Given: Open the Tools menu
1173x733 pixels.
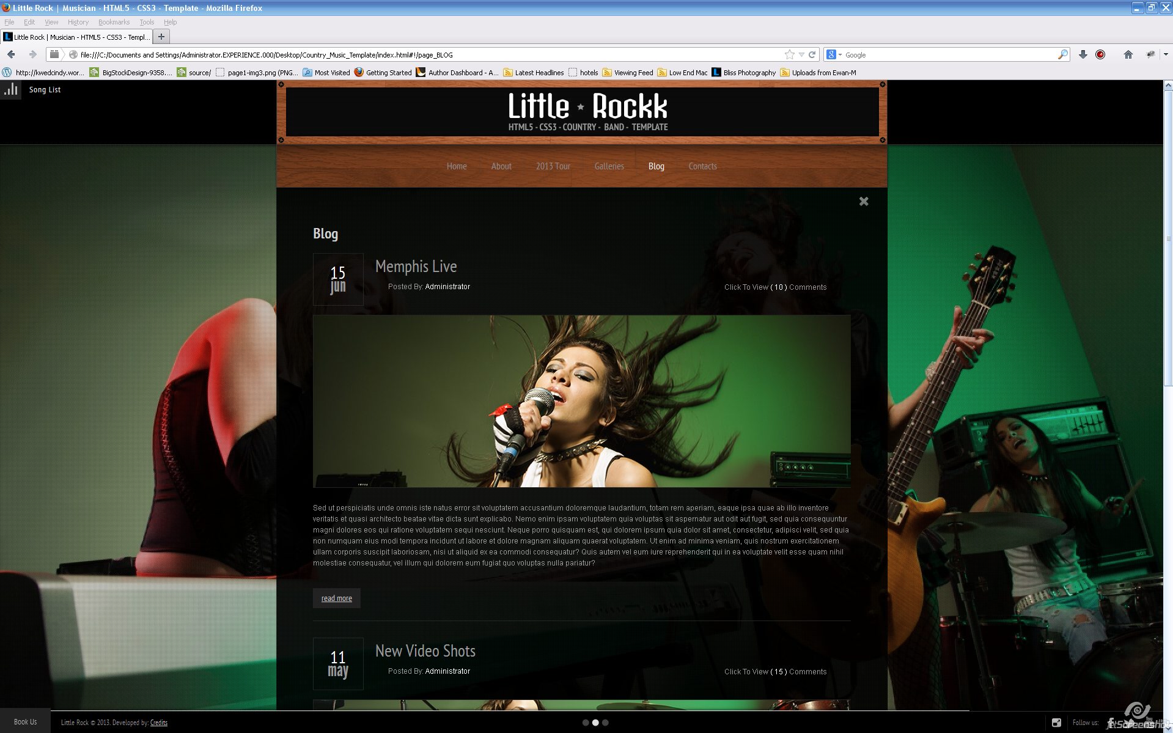Looking at the screenshot, I should [x=147, y=22].
